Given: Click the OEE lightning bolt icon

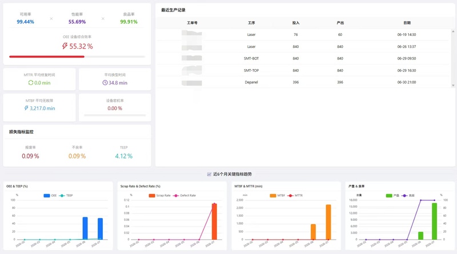Looking at the screenshot, I should [x=65, y=46].
